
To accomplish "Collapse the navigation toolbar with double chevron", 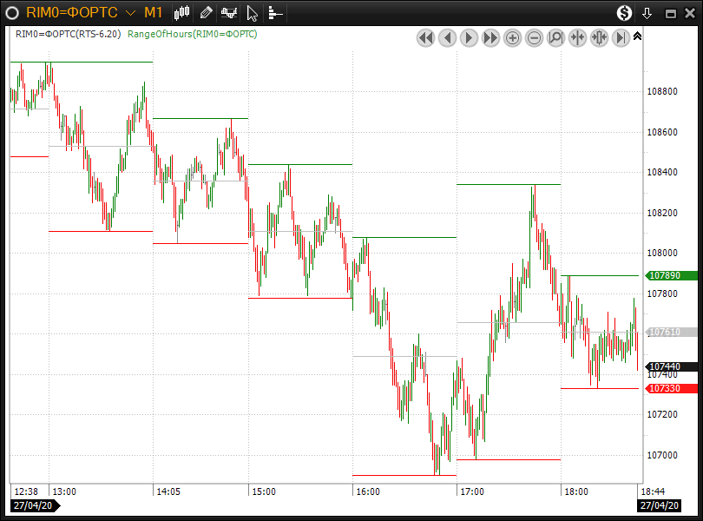I will coord(638,36).
